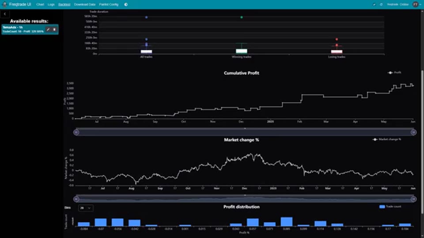Open the FT avatar user dropdown

pyautogui.click(x=416, y=4)
